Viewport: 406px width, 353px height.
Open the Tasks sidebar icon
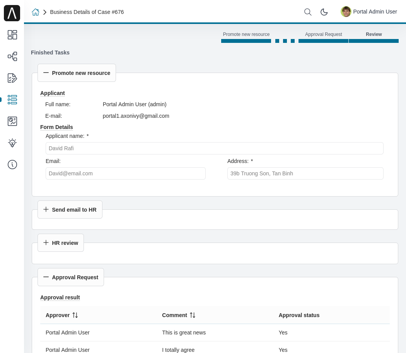pos(12,78)
